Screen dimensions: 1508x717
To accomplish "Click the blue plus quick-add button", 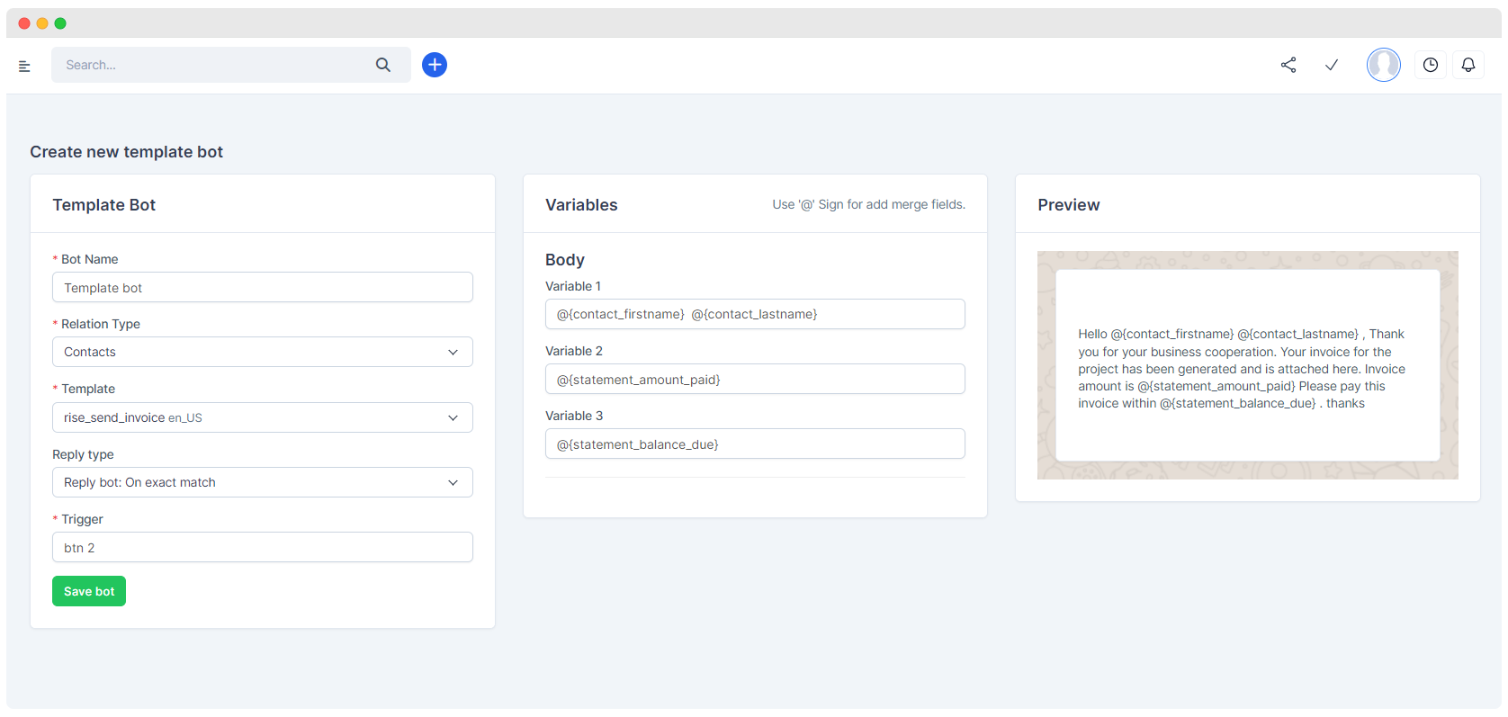I will click(435, 65).
